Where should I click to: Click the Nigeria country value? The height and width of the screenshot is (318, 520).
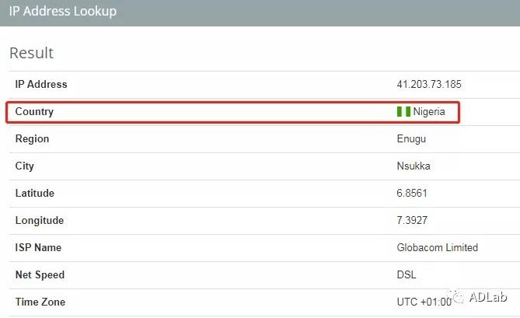coord(429,111)
